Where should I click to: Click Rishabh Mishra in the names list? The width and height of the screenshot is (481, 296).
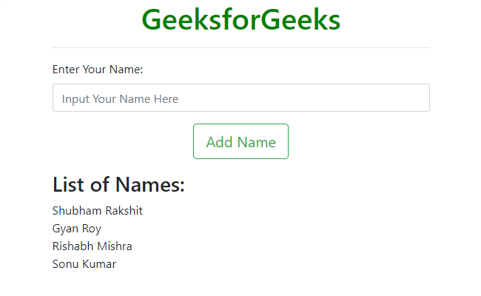pos(92,246)
